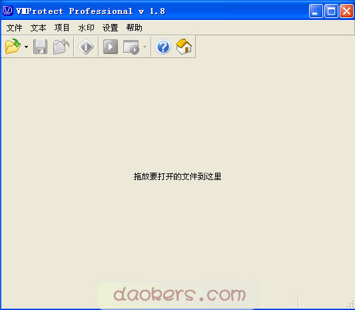Click the compile play button icon
Viewport: 355px width, 310px height.
coord(111,47)
